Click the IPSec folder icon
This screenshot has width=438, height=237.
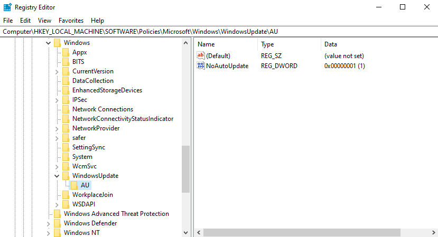(x=66, y=100)
